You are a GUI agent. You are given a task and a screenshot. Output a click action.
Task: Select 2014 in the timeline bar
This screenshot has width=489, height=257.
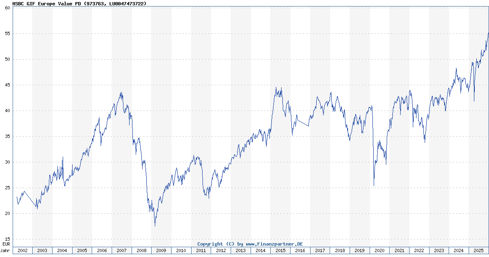260,251
